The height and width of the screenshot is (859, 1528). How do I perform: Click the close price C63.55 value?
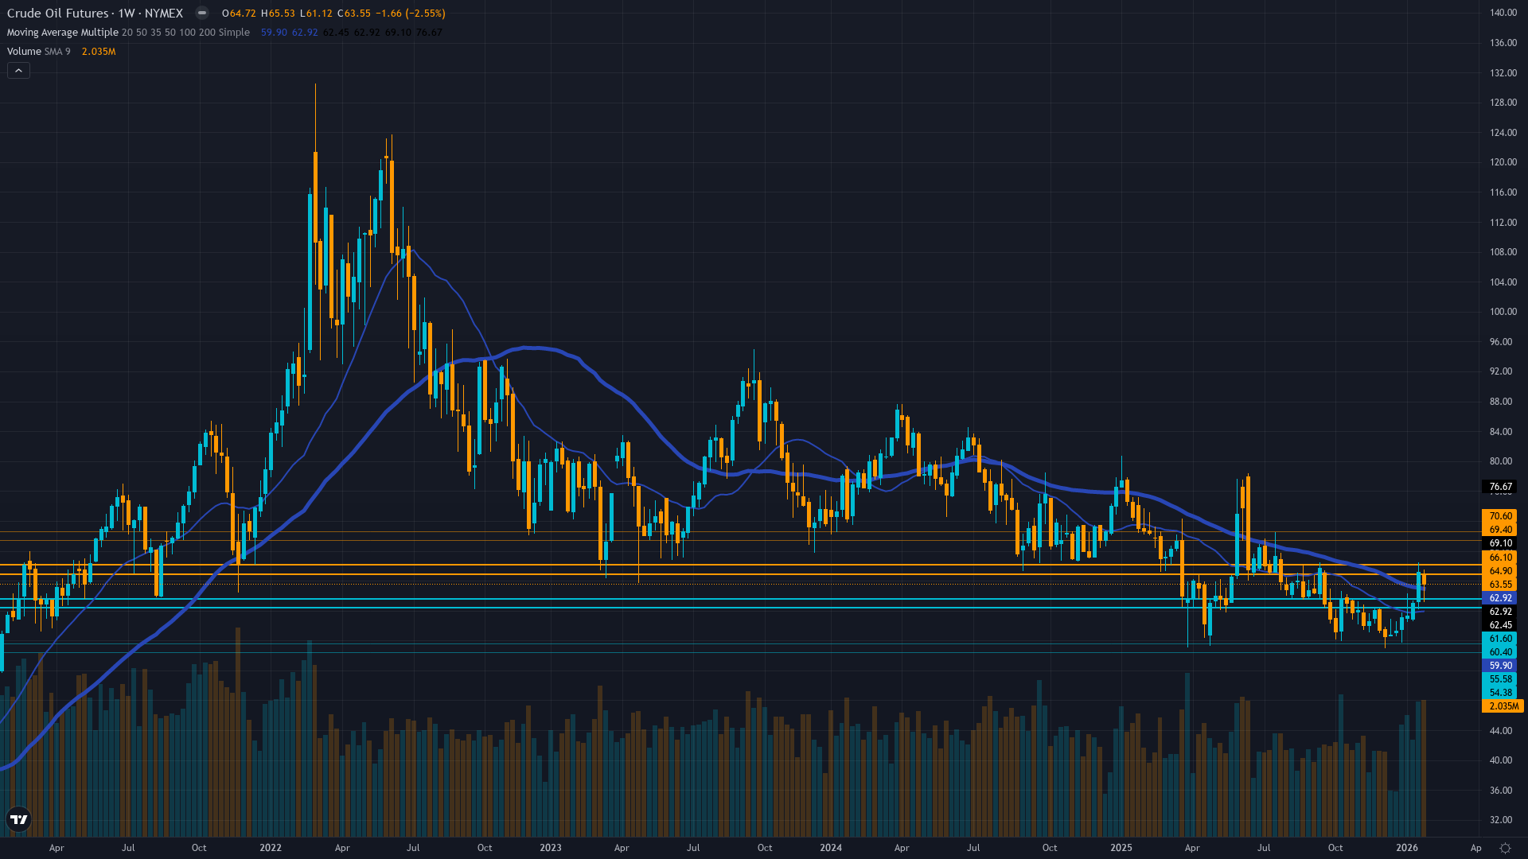[x=354, y=14]
